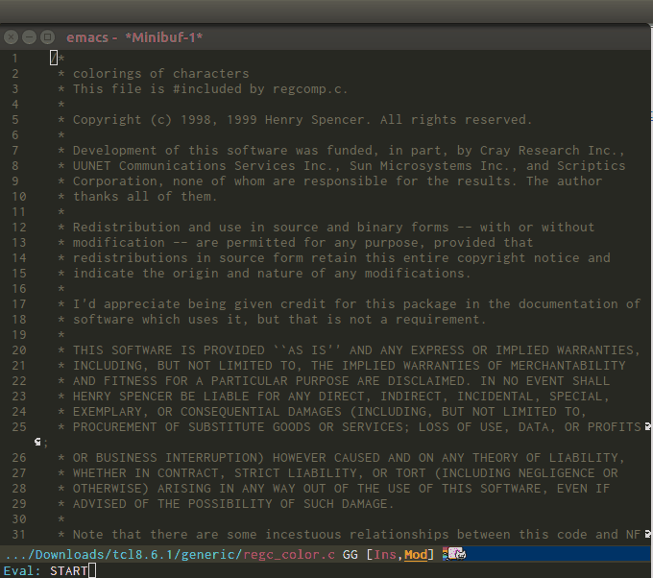Click the 'modification -- are permitted' line
The height and width of the screenshot is (578, 653).
(295, 243)
